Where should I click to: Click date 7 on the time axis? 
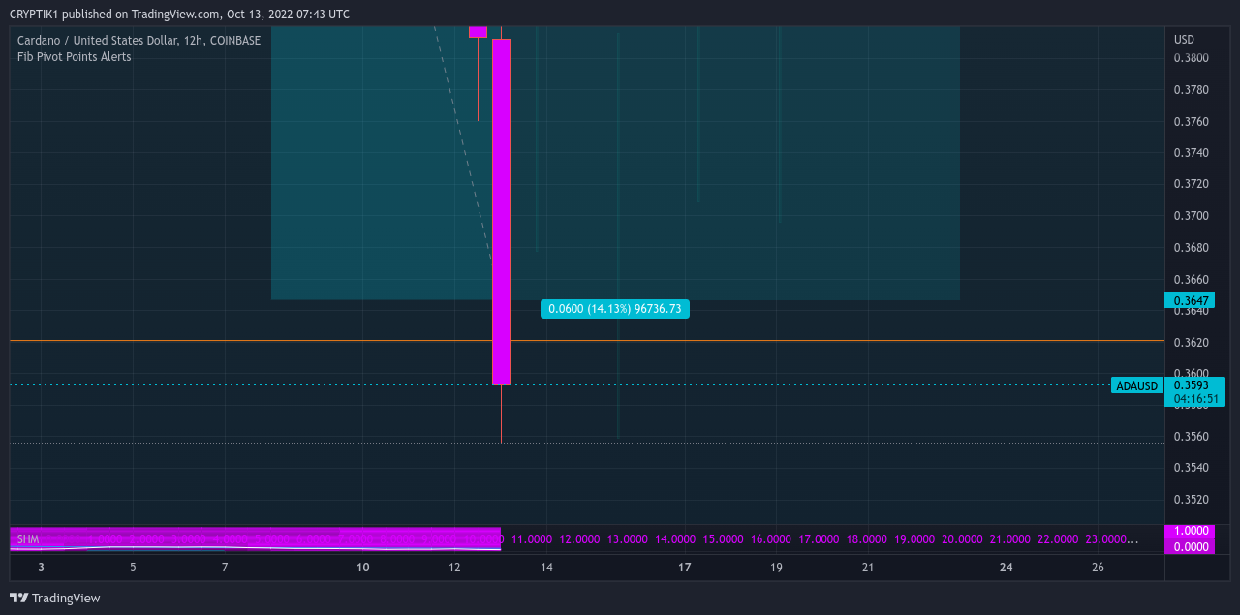pos(225,568)
